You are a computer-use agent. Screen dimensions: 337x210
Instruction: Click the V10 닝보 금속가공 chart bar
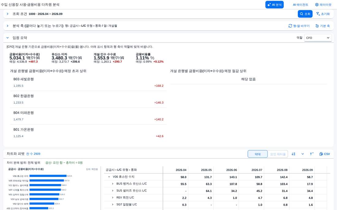click(x=44, y=199)
